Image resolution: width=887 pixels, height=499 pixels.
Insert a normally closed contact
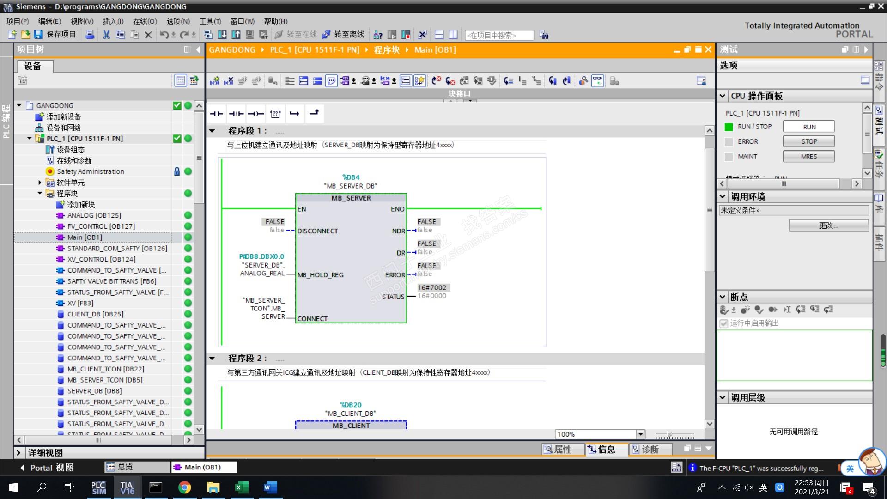click(x=236, y=114)
